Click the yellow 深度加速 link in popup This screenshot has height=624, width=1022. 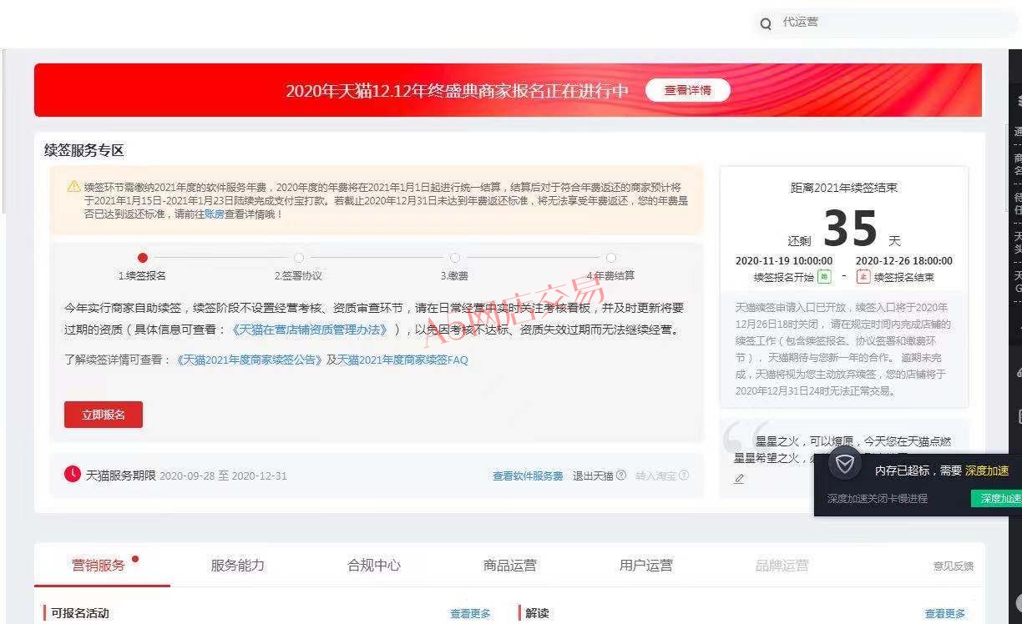987,471
